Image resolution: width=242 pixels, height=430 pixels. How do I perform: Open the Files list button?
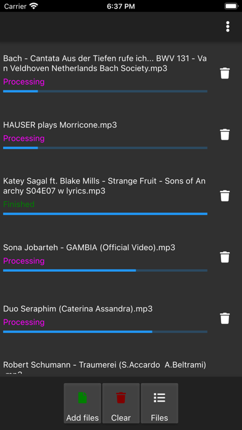(x=159, y=403)
